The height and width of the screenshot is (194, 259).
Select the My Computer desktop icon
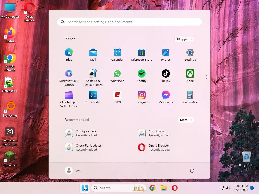pyautogui.click(x=10, y=10)
